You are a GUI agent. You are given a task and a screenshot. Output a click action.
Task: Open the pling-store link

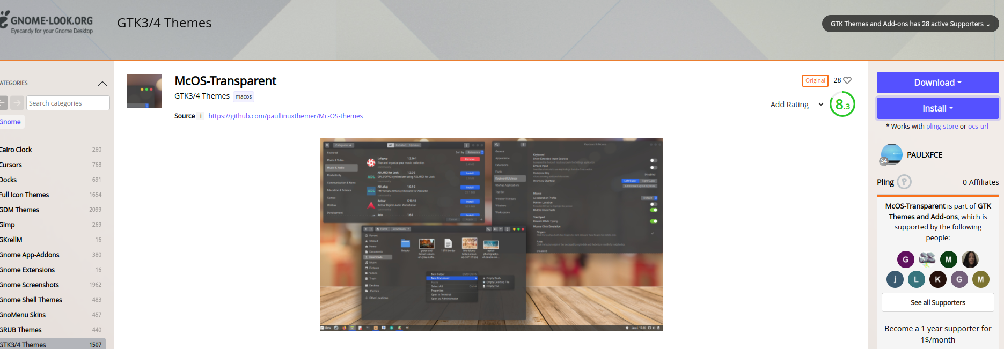coord(942,127)
